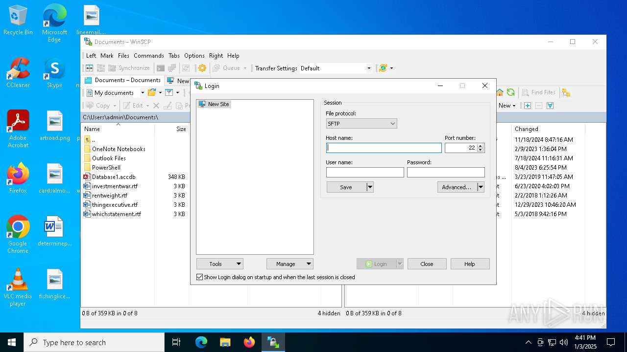The image size is (627, 352).
Task: Expand the Login button dropdown arrow
Action: coord(400,264)
